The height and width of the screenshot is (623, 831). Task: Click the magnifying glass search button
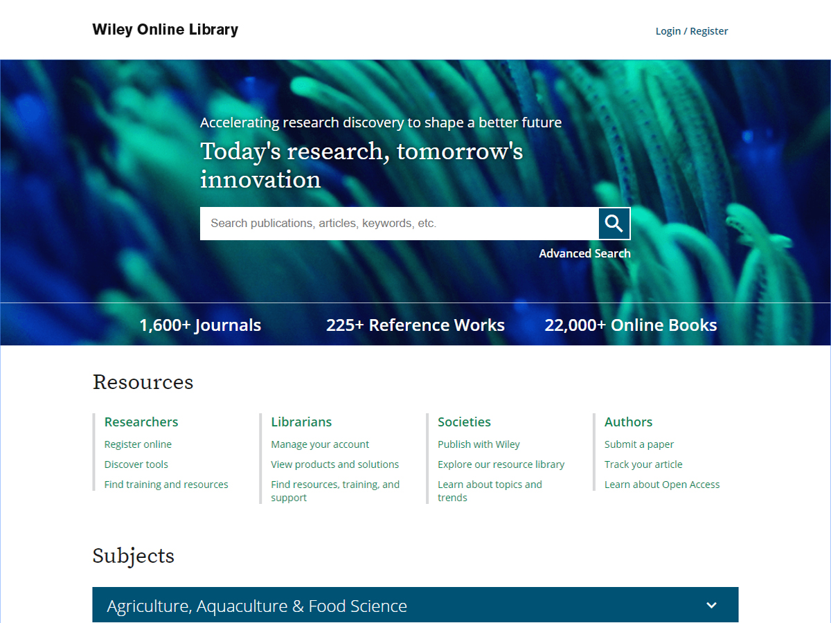[614, 224]
